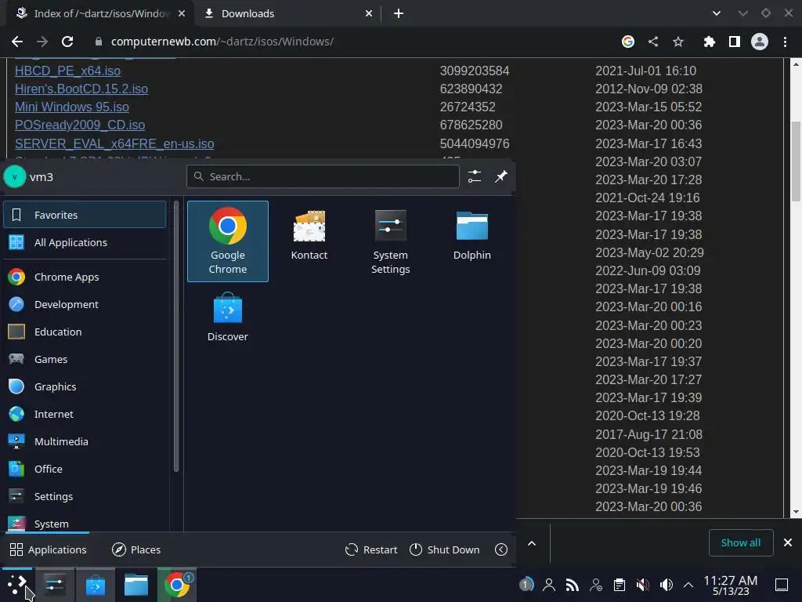Click the user tray icon
The width and height of the screenshot is (802, 602).
[549, 585]
